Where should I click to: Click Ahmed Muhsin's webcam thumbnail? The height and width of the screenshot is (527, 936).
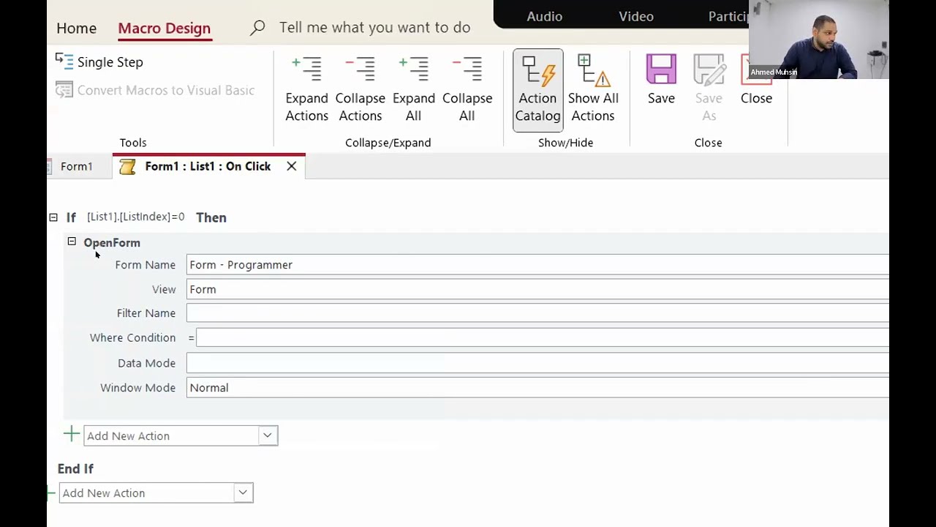[x=818, y=40]
